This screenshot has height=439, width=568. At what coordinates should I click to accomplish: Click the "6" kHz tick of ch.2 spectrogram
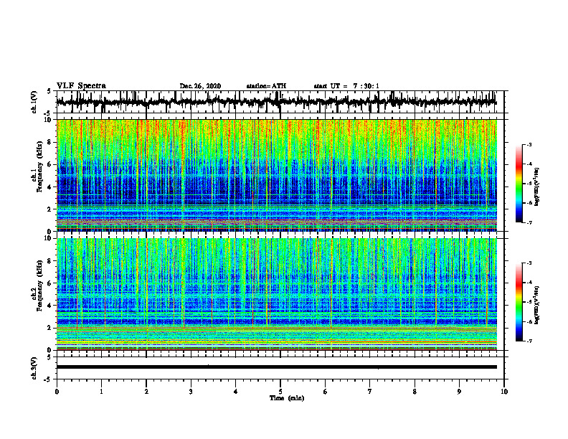[50, 283]
